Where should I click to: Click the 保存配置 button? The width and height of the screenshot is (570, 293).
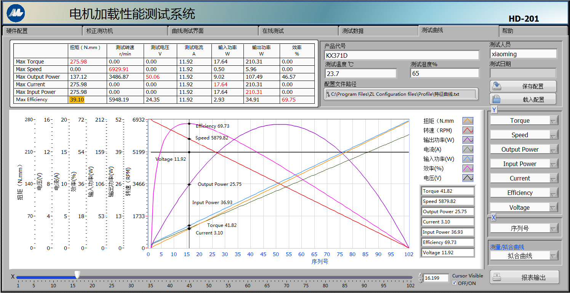523,86
